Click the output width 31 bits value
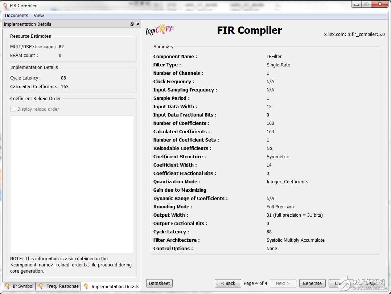 [x=295, y=215]
